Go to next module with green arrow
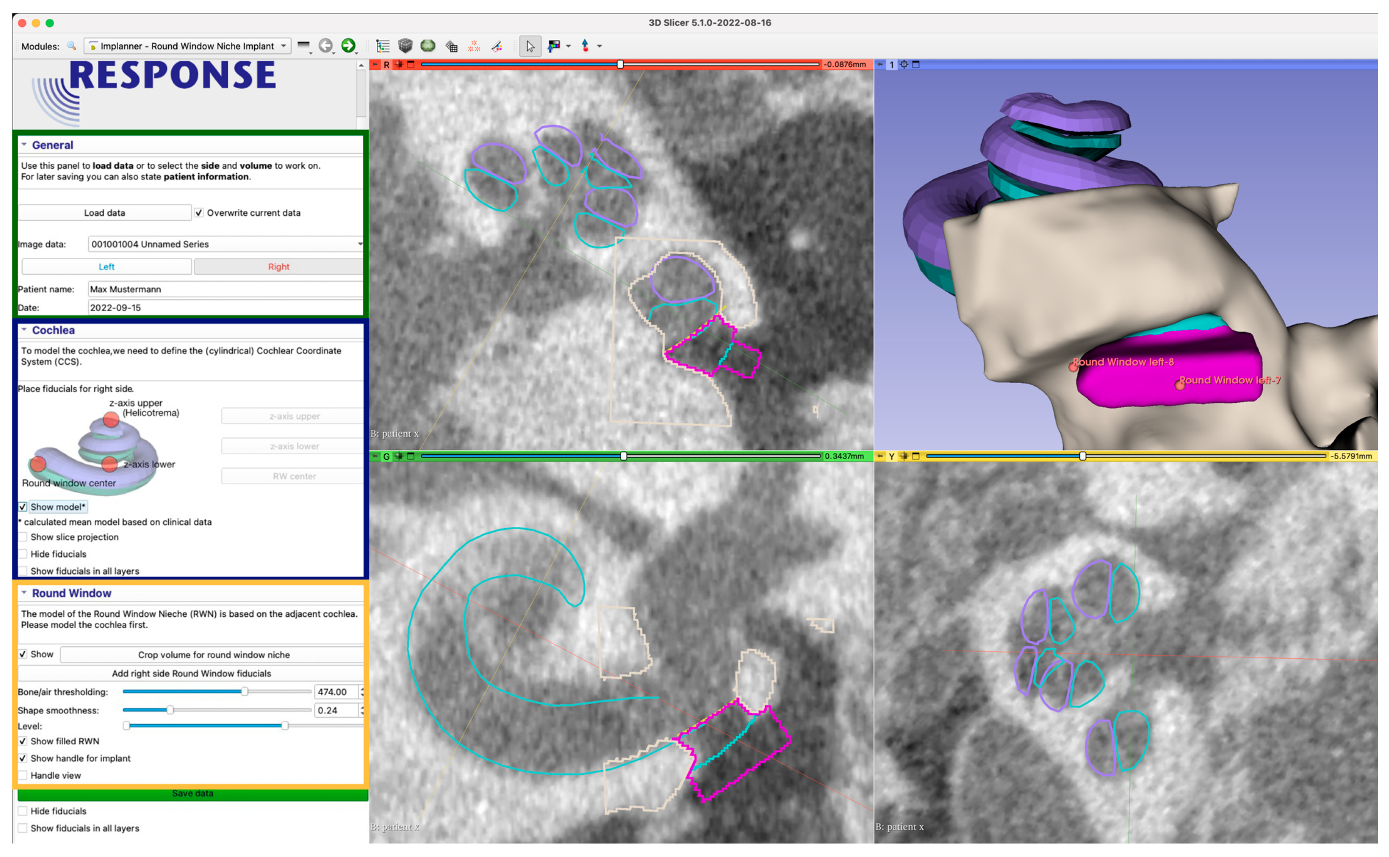Viewport: 1389px width, 857px height. pyautogui.click(x=348, y=45)
